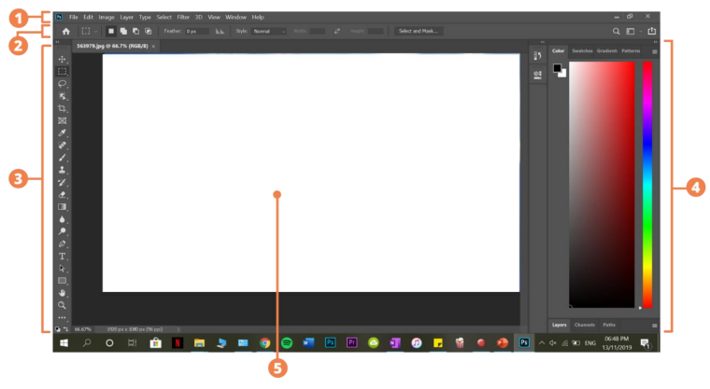Switch to the Swatches tab

point(582,51)
